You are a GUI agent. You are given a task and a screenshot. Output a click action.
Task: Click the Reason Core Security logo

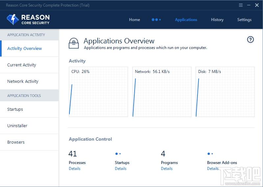(28, 20)
